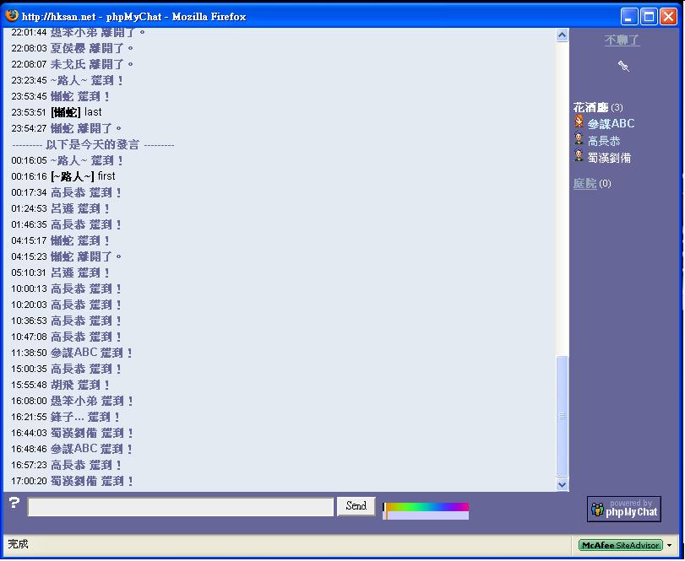Click the 15:55:48 胡飛 joined message
This screenshot has height=561, width=685.
coord(60,385)
